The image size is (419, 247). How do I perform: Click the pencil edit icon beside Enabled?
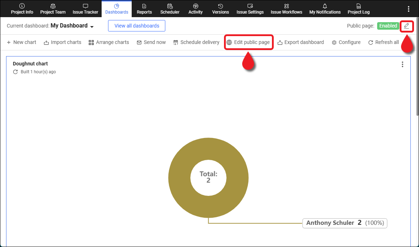click(x=406, y=26)
